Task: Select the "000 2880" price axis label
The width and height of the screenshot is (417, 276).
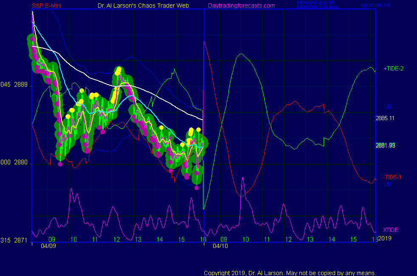Action: [x=14, y=162]
